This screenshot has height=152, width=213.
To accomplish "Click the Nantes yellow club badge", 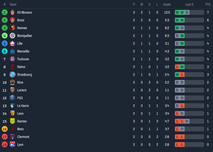I will click(12, 121).
